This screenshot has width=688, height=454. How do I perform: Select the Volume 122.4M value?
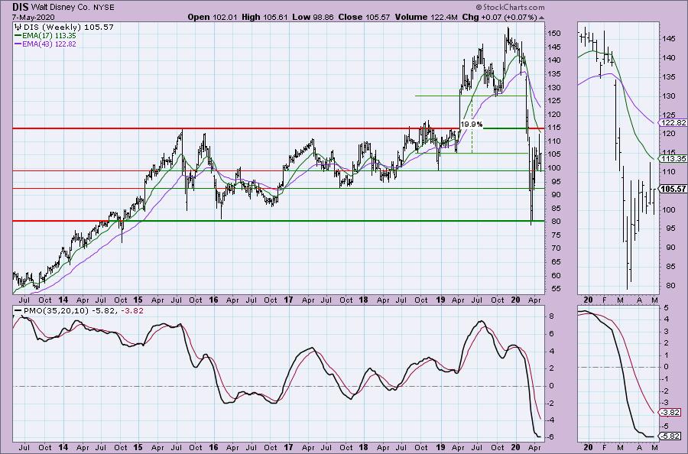427,17
